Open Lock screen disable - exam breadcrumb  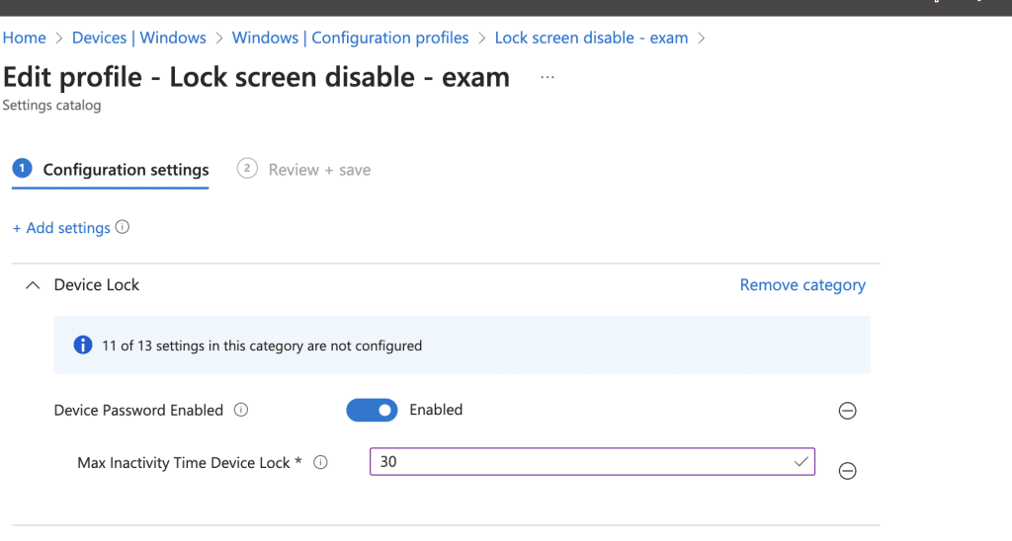point(591,39)
